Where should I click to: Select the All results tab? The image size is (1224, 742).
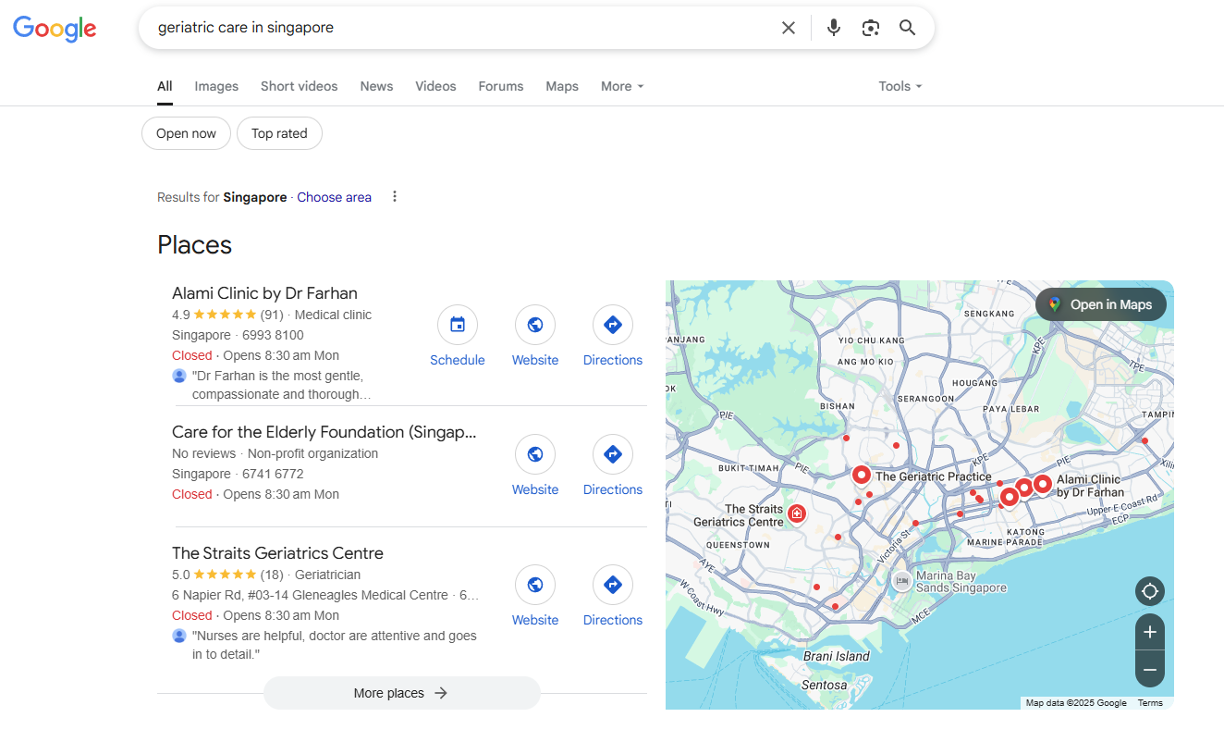165,86
